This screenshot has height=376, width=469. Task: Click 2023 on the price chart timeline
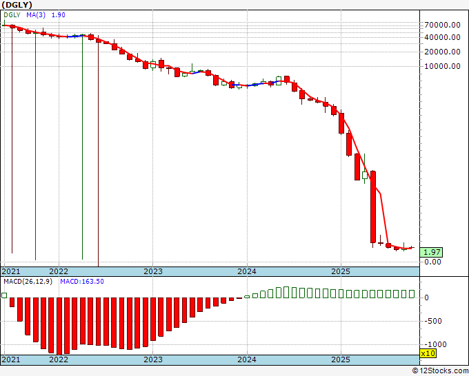[153, 271]
